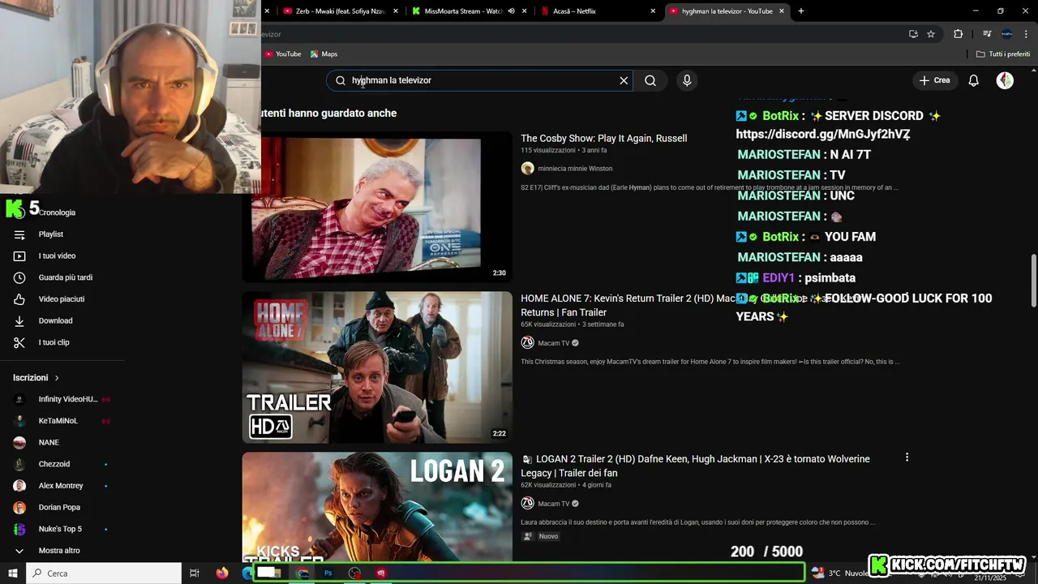The height and width of the screenshot is (584, 1038).
Task: Open Tutti i preferiti bookmarks folder
Action: point(1003,54)
